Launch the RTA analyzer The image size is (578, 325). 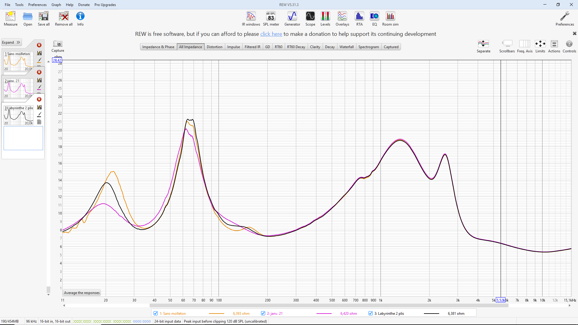[359, 19]
